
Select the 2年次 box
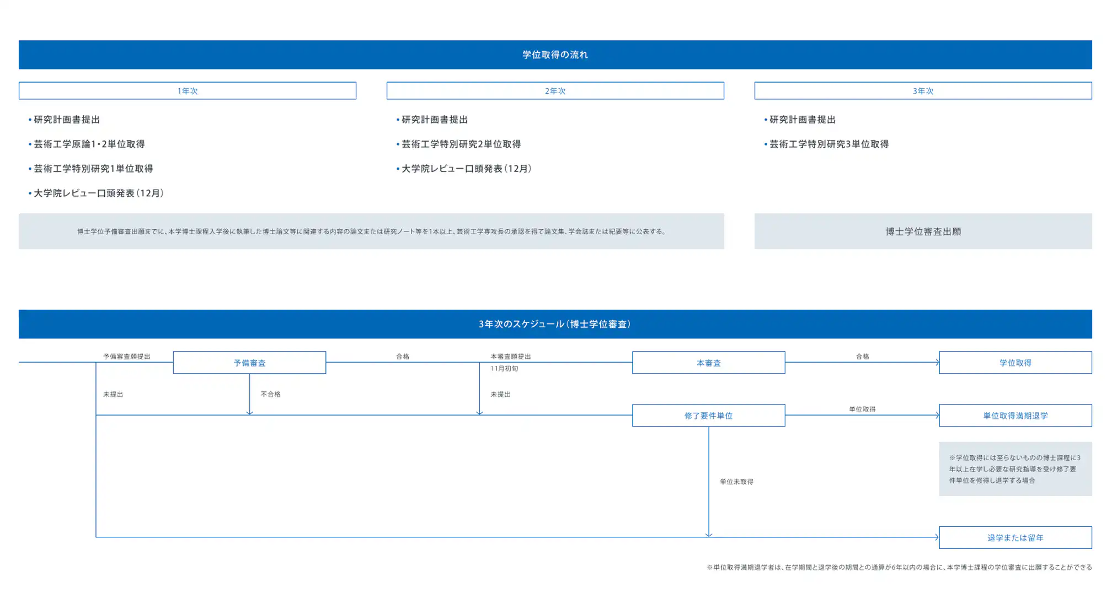tap(555, 91)
